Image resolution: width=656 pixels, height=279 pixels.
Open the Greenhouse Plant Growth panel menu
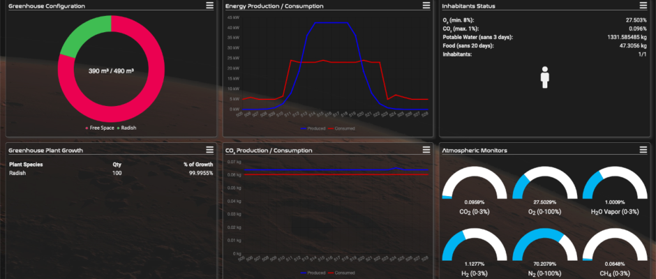tap(209, 149)
